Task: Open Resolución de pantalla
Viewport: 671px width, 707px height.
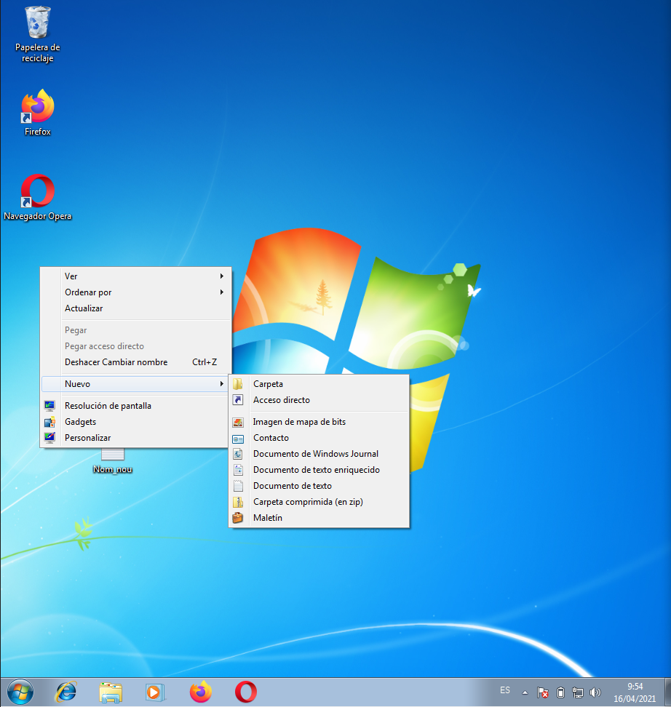Action: click(x=135, y=406)
